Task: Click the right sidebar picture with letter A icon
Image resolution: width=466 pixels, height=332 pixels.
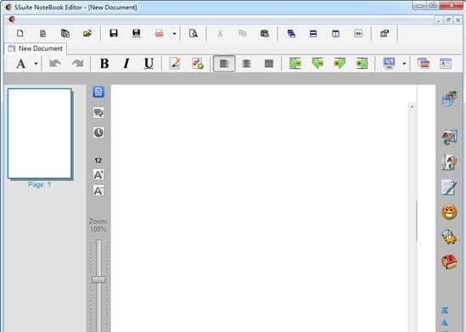Action: [x=449, y=137]
